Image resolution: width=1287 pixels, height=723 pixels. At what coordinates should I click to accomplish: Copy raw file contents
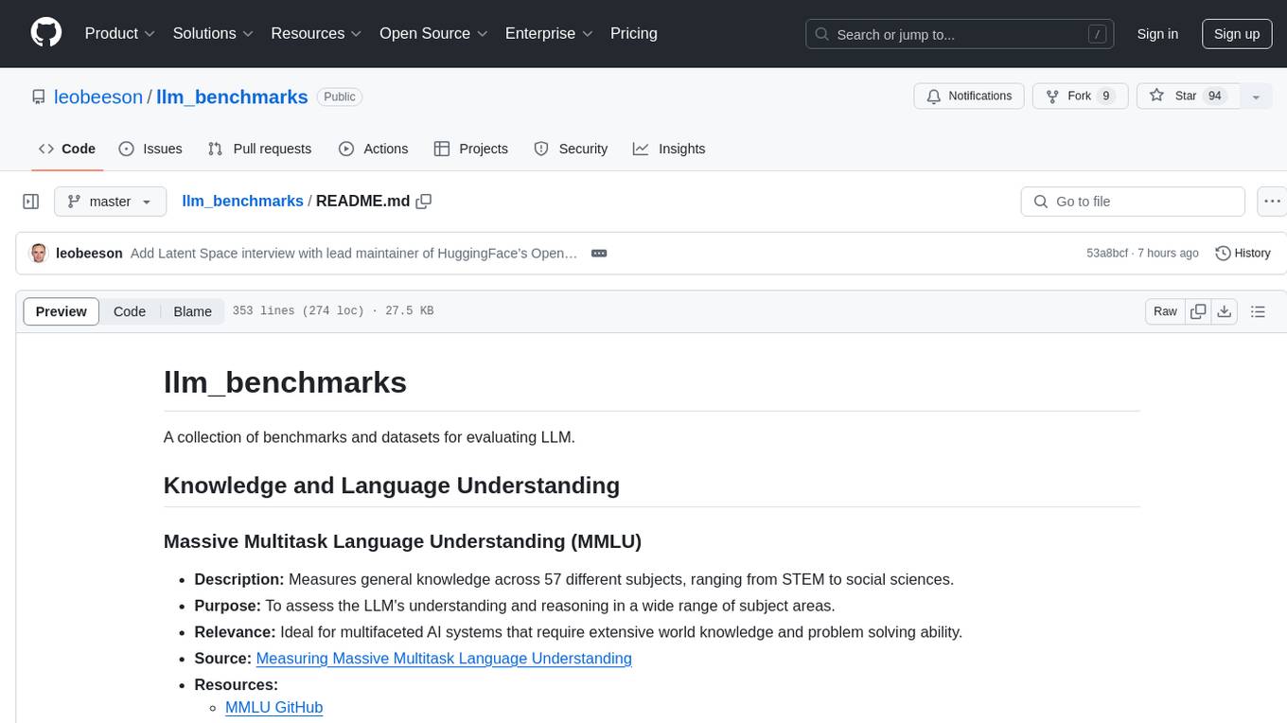1199,311
